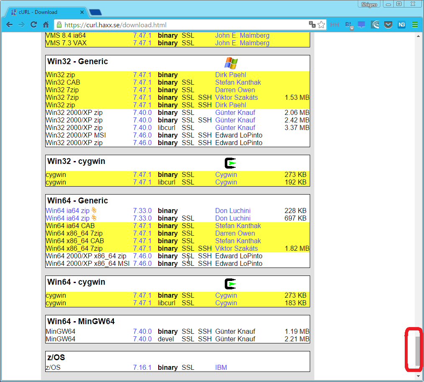Image resolution: width=424 pixels, height=382 pixels.
Task: Click the 1.19 MB size in the MinGW64 binary row
Action: pyautogui.click(x=297, y=331)
